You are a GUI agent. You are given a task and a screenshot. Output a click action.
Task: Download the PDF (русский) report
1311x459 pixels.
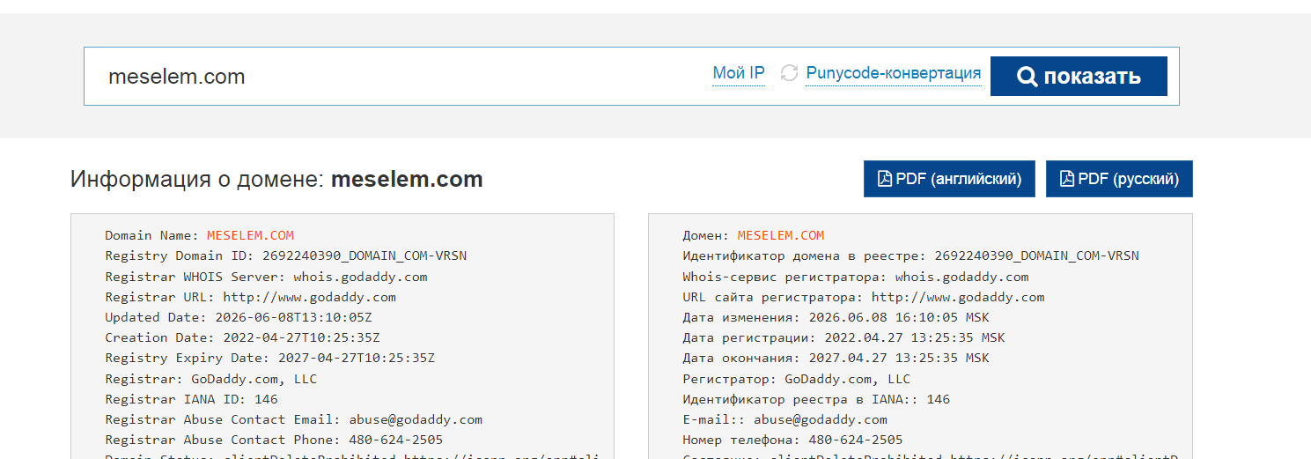click(1119, 179)
